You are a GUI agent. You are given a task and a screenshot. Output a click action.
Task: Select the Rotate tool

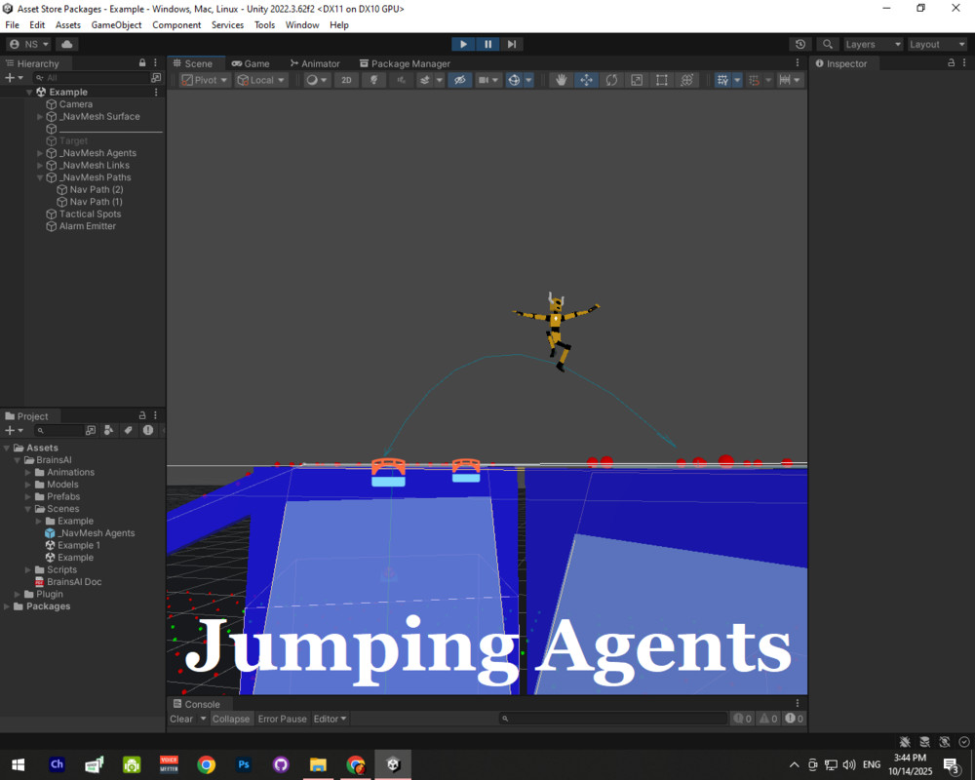tap(612, 80)
